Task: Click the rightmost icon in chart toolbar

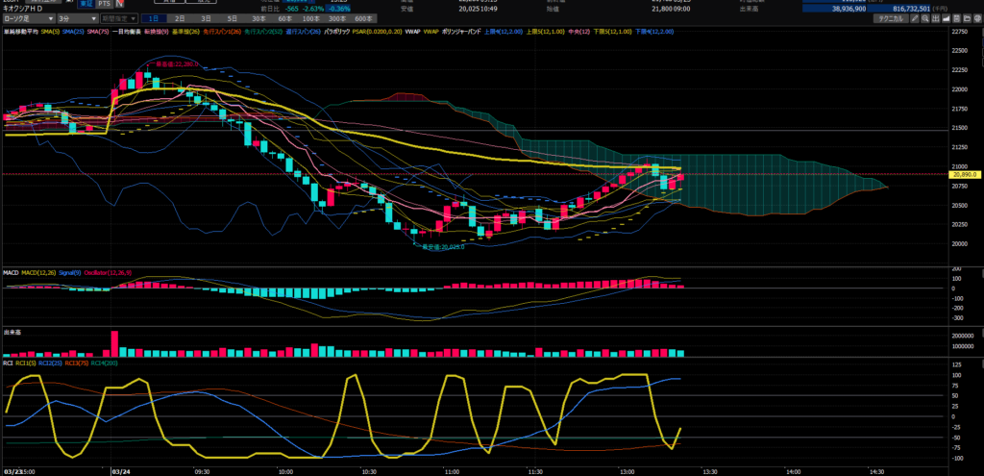Action: point(977,18)
